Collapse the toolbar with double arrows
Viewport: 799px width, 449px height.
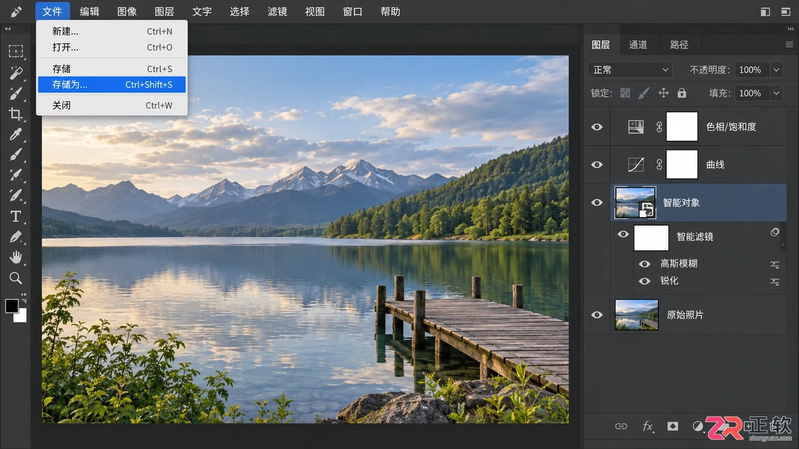tap(7, 29)
